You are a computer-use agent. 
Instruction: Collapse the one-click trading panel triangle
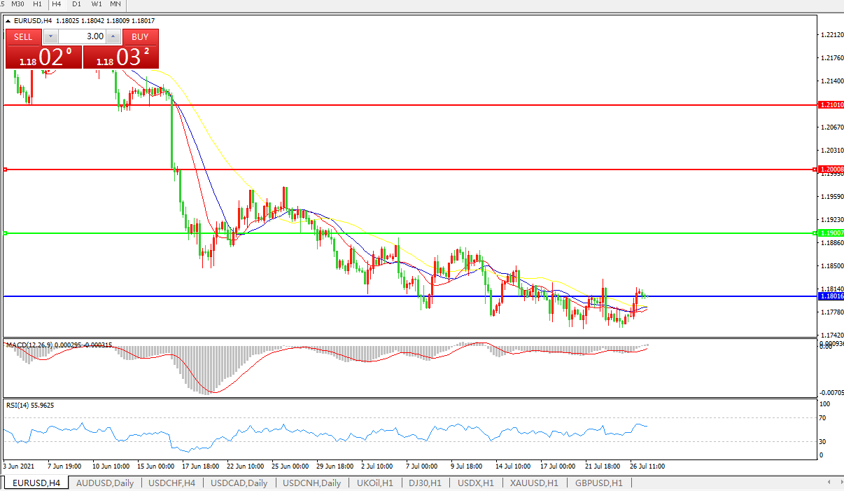click(x=8, y=21)
